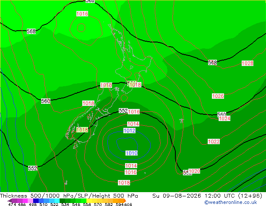Click the 1028 isobar label
This screenshot has height=206, width=266.
click(248, 63)
